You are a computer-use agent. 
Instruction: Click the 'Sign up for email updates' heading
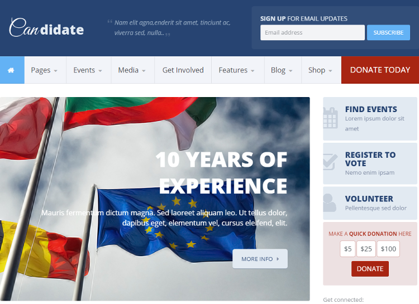click(304, 18)
